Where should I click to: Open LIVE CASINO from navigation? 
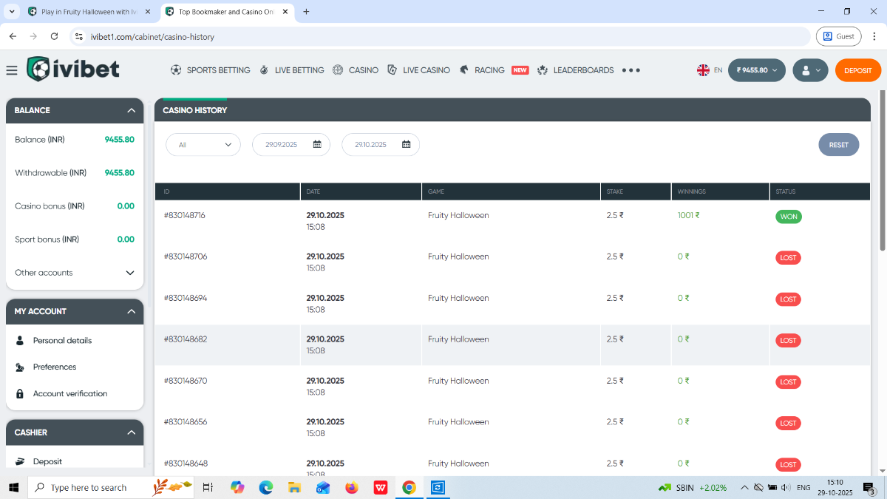coord(418,70)
